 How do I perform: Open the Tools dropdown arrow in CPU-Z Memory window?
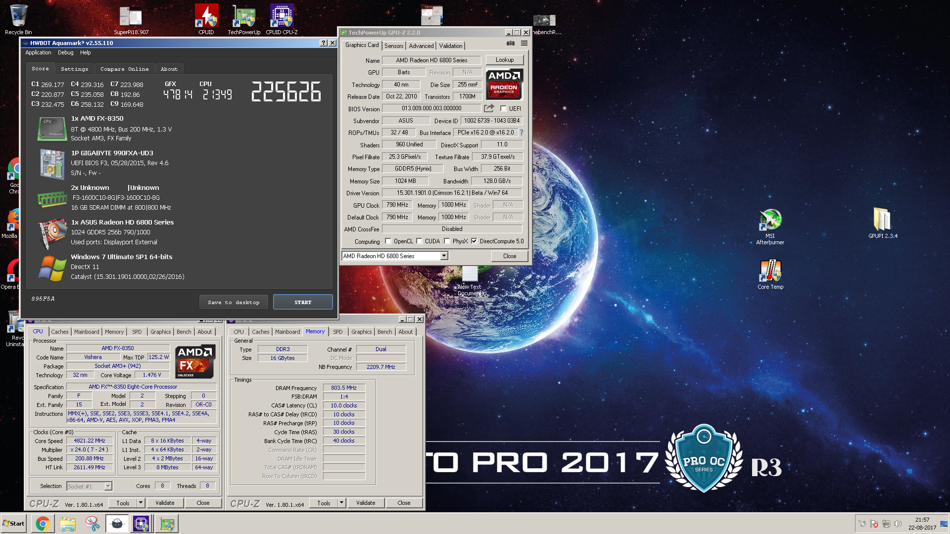coord(341,503)
